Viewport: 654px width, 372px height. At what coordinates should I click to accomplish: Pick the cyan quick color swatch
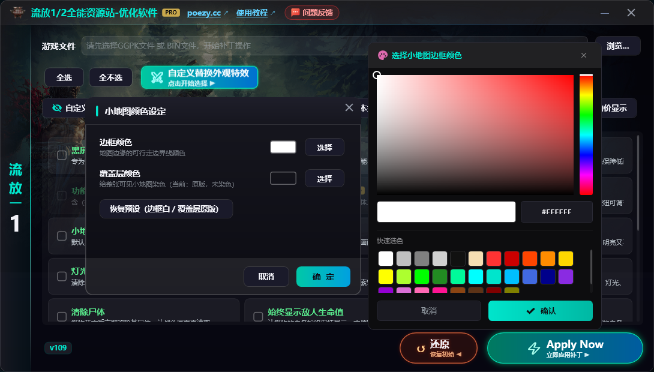pyautogui.click(x=475, y=277)
